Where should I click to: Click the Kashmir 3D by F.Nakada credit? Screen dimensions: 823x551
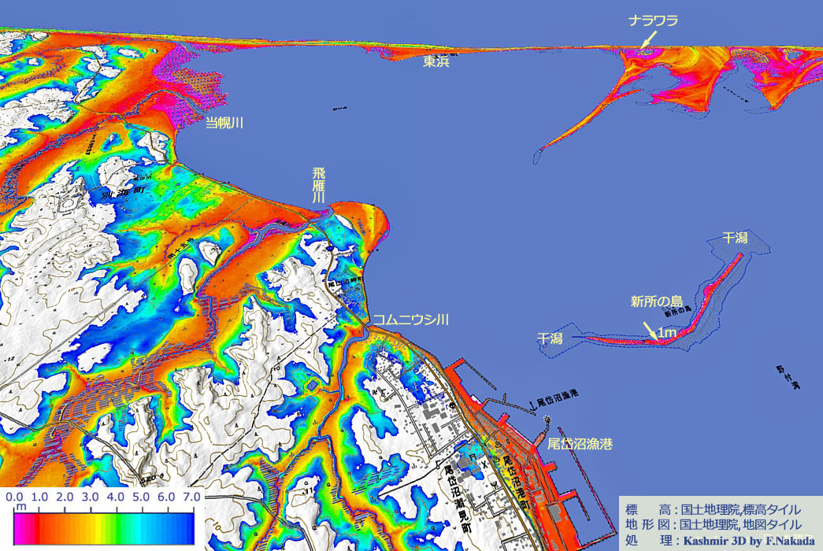(x=750, y=541)
